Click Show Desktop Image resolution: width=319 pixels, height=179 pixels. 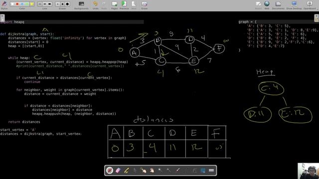click(294, 5)
